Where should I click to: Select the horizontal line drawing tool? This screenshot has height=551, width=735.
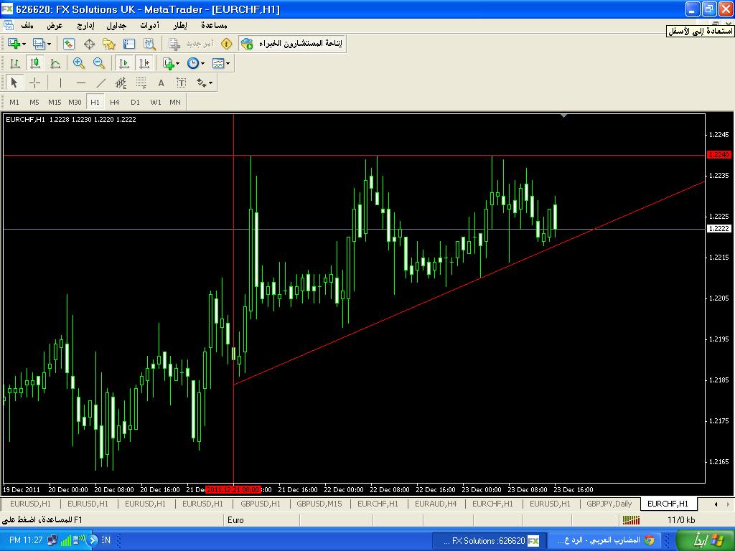[80, 83]
